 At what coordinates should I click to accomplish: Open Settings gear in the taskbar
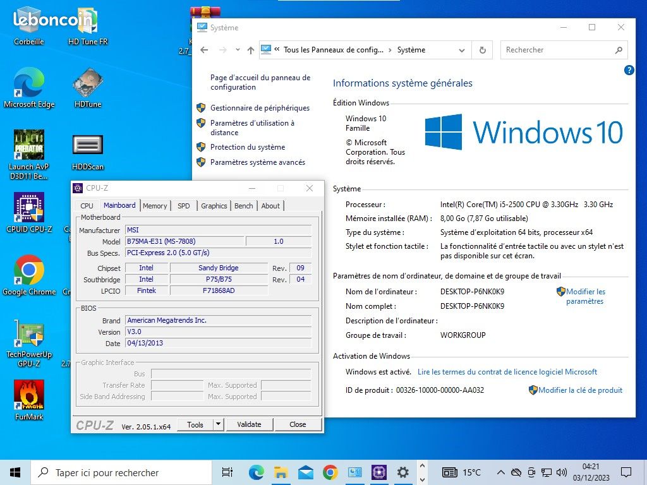coord(403,472)
